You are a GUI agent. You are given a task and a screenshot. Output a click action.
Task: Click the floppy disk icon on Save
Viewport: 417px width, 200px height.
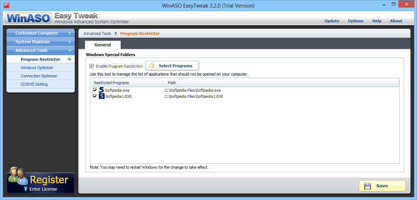click(367, 186)
